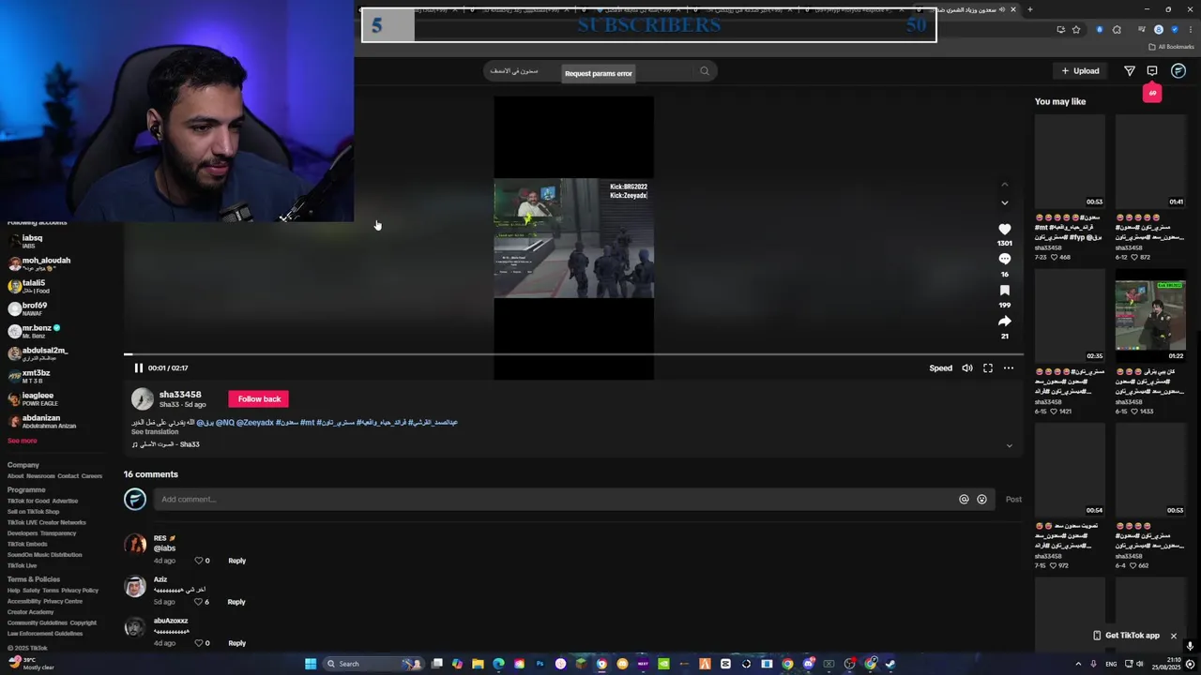Like the video with heart icon showing 1301
This screenshot has width=1201, height=675.
1005,229
